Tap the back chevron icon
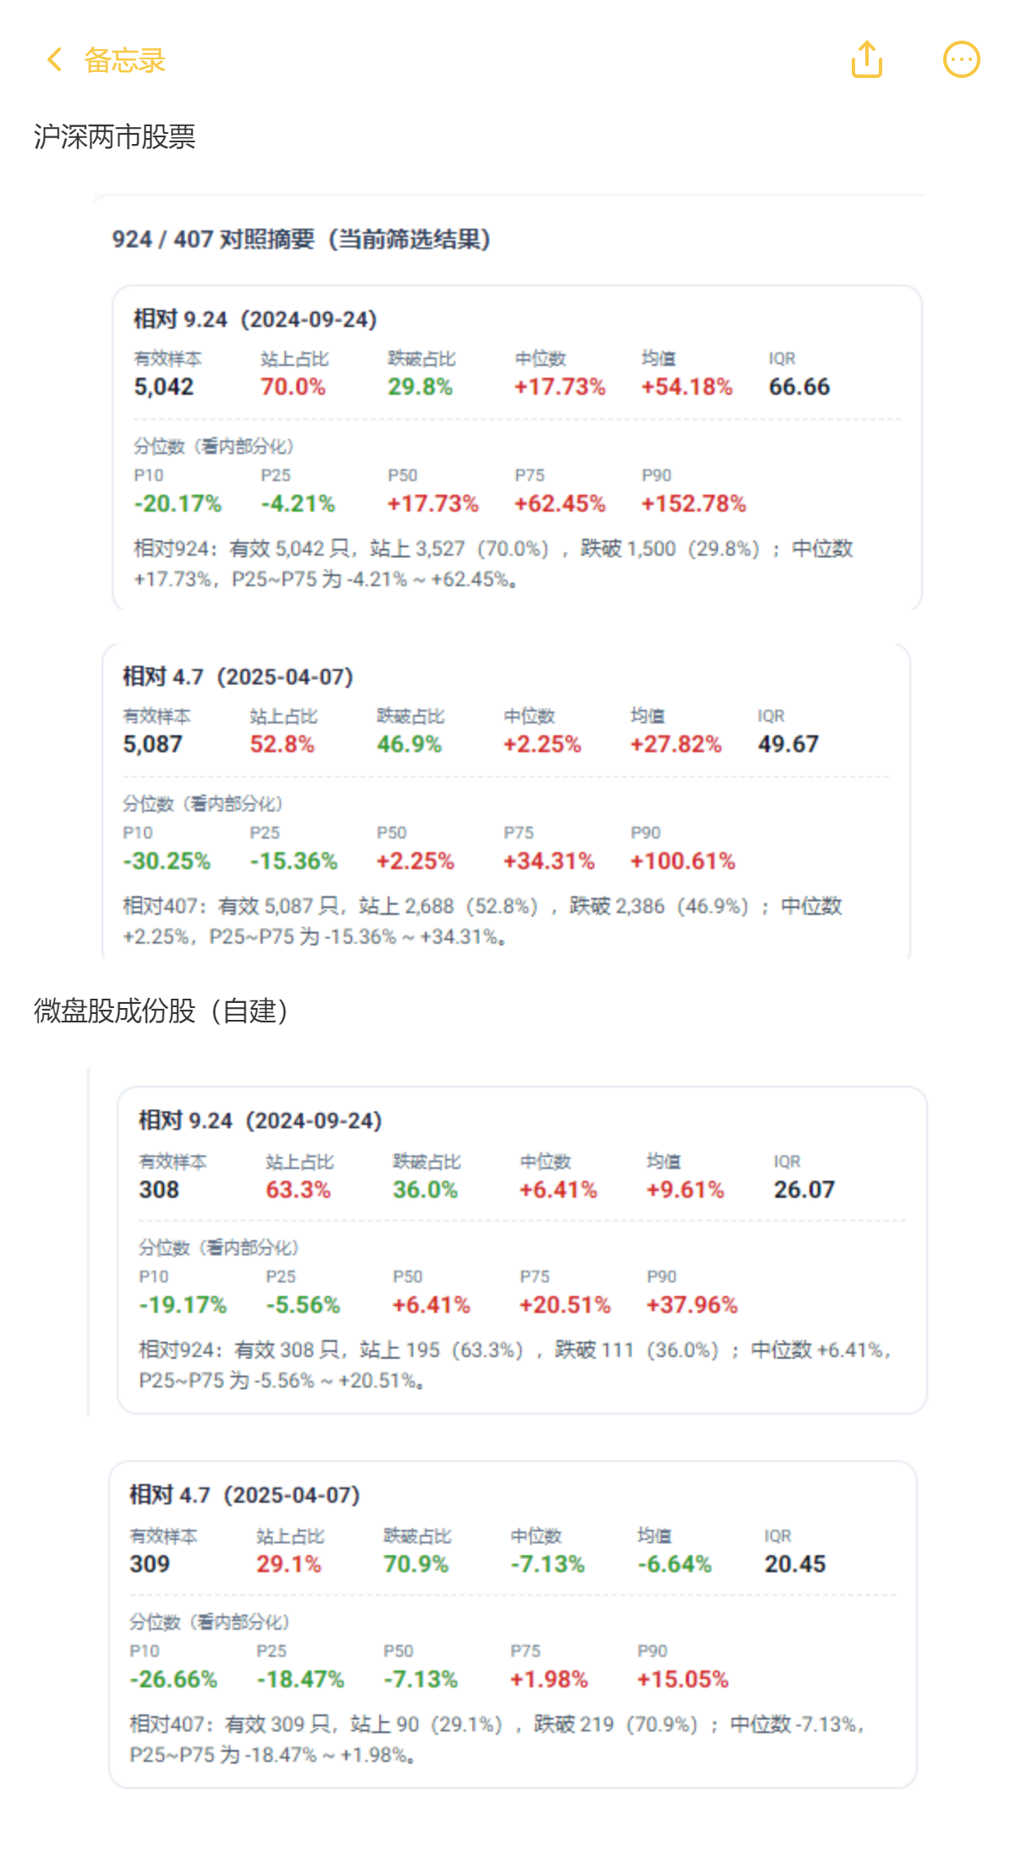Screen dimensions: 1016x1850 (55, 60)
